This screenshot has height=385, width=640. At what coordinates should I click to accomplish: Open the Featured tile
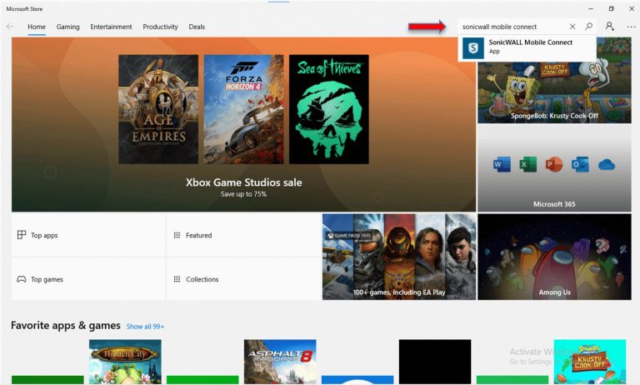243,235
